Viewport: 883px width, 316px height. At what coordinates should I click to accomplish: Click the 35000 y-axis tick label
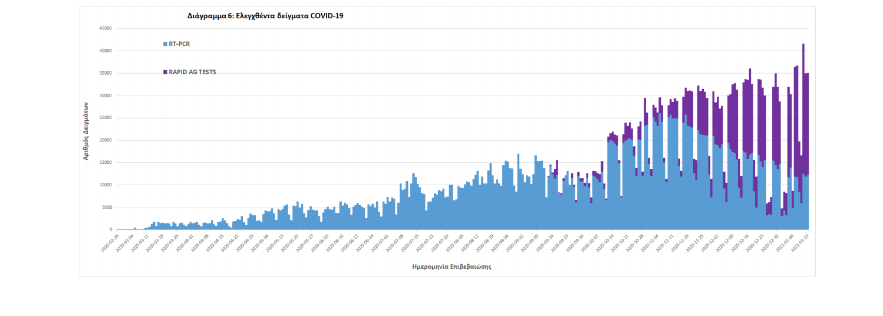point(106,73)
